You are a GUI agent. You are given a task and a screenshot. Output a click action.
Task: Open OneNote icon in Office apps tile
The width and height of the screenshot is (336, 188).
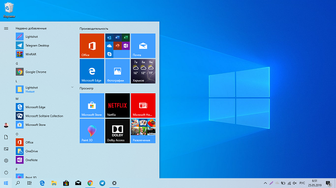pos(126,46)
